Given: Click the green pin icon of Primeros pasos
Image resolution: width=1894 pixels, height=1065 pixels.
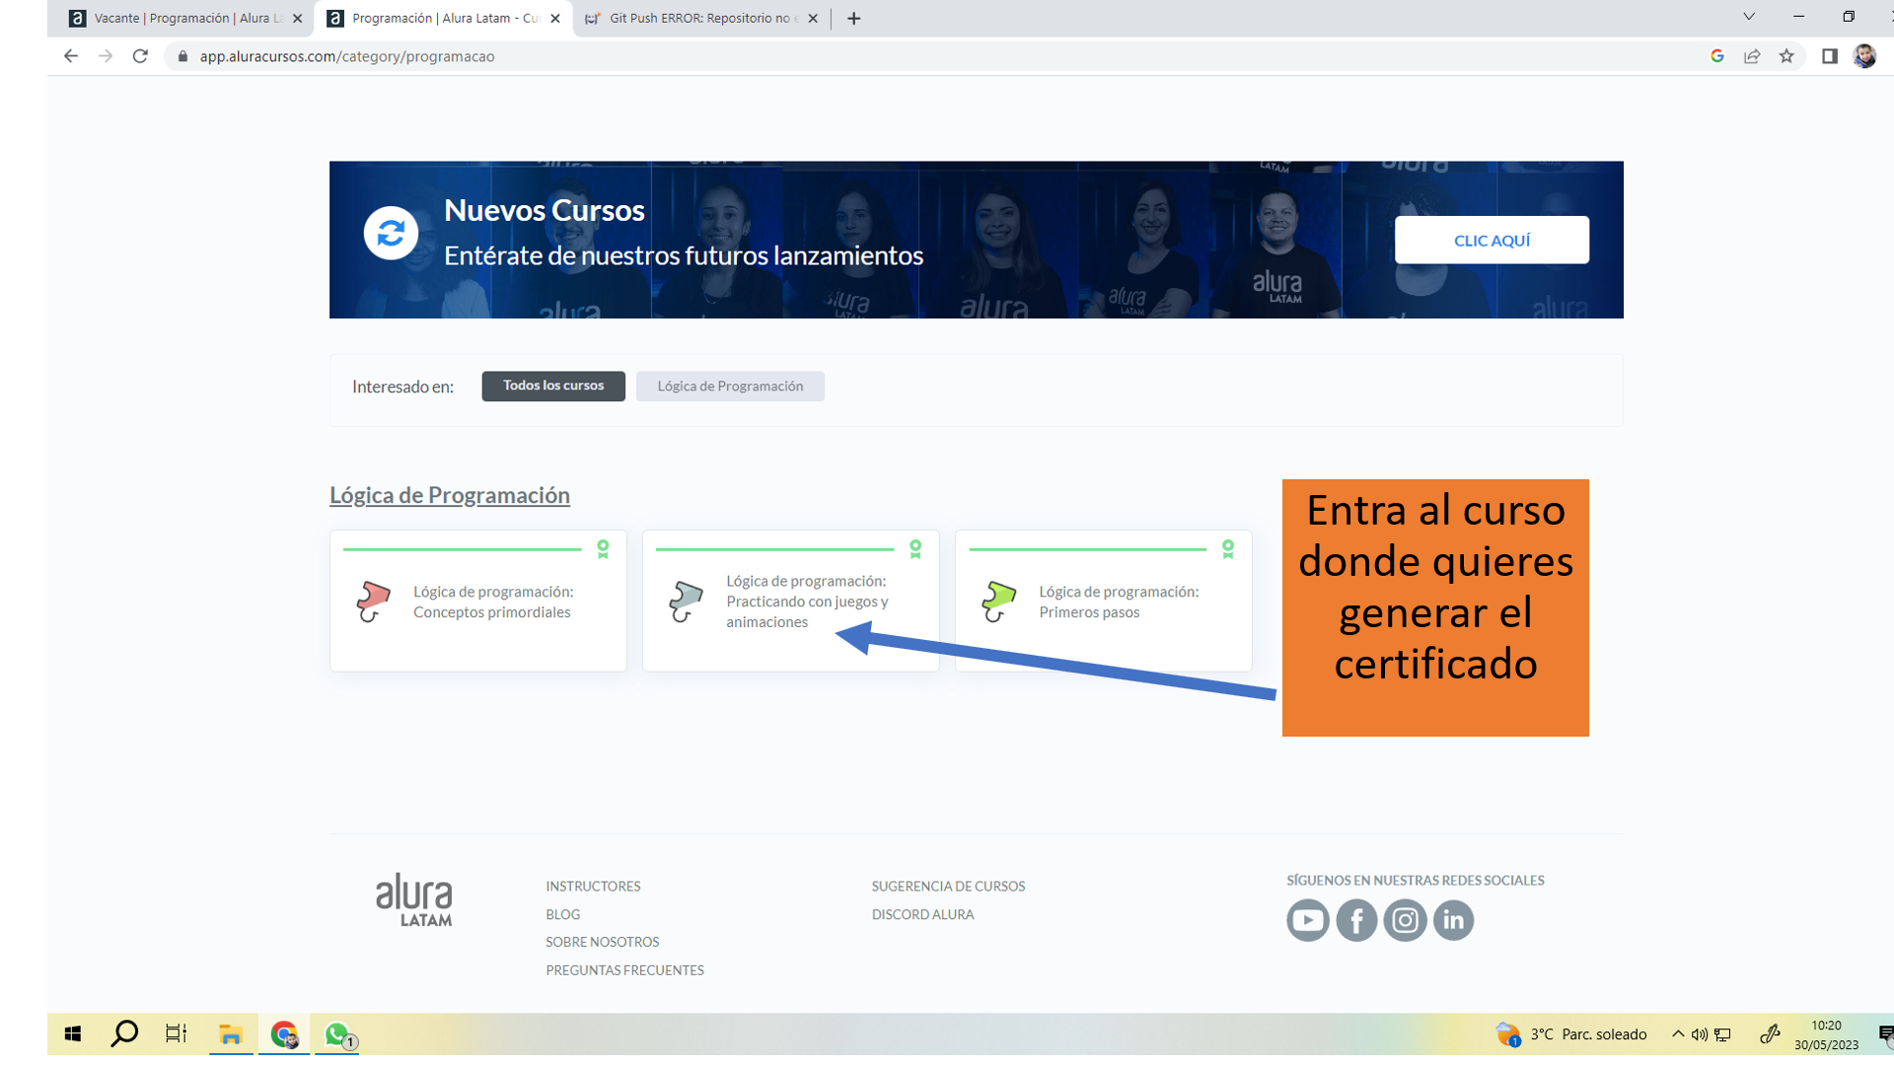Looking at the screenshot, I should [x=998, y=601].
